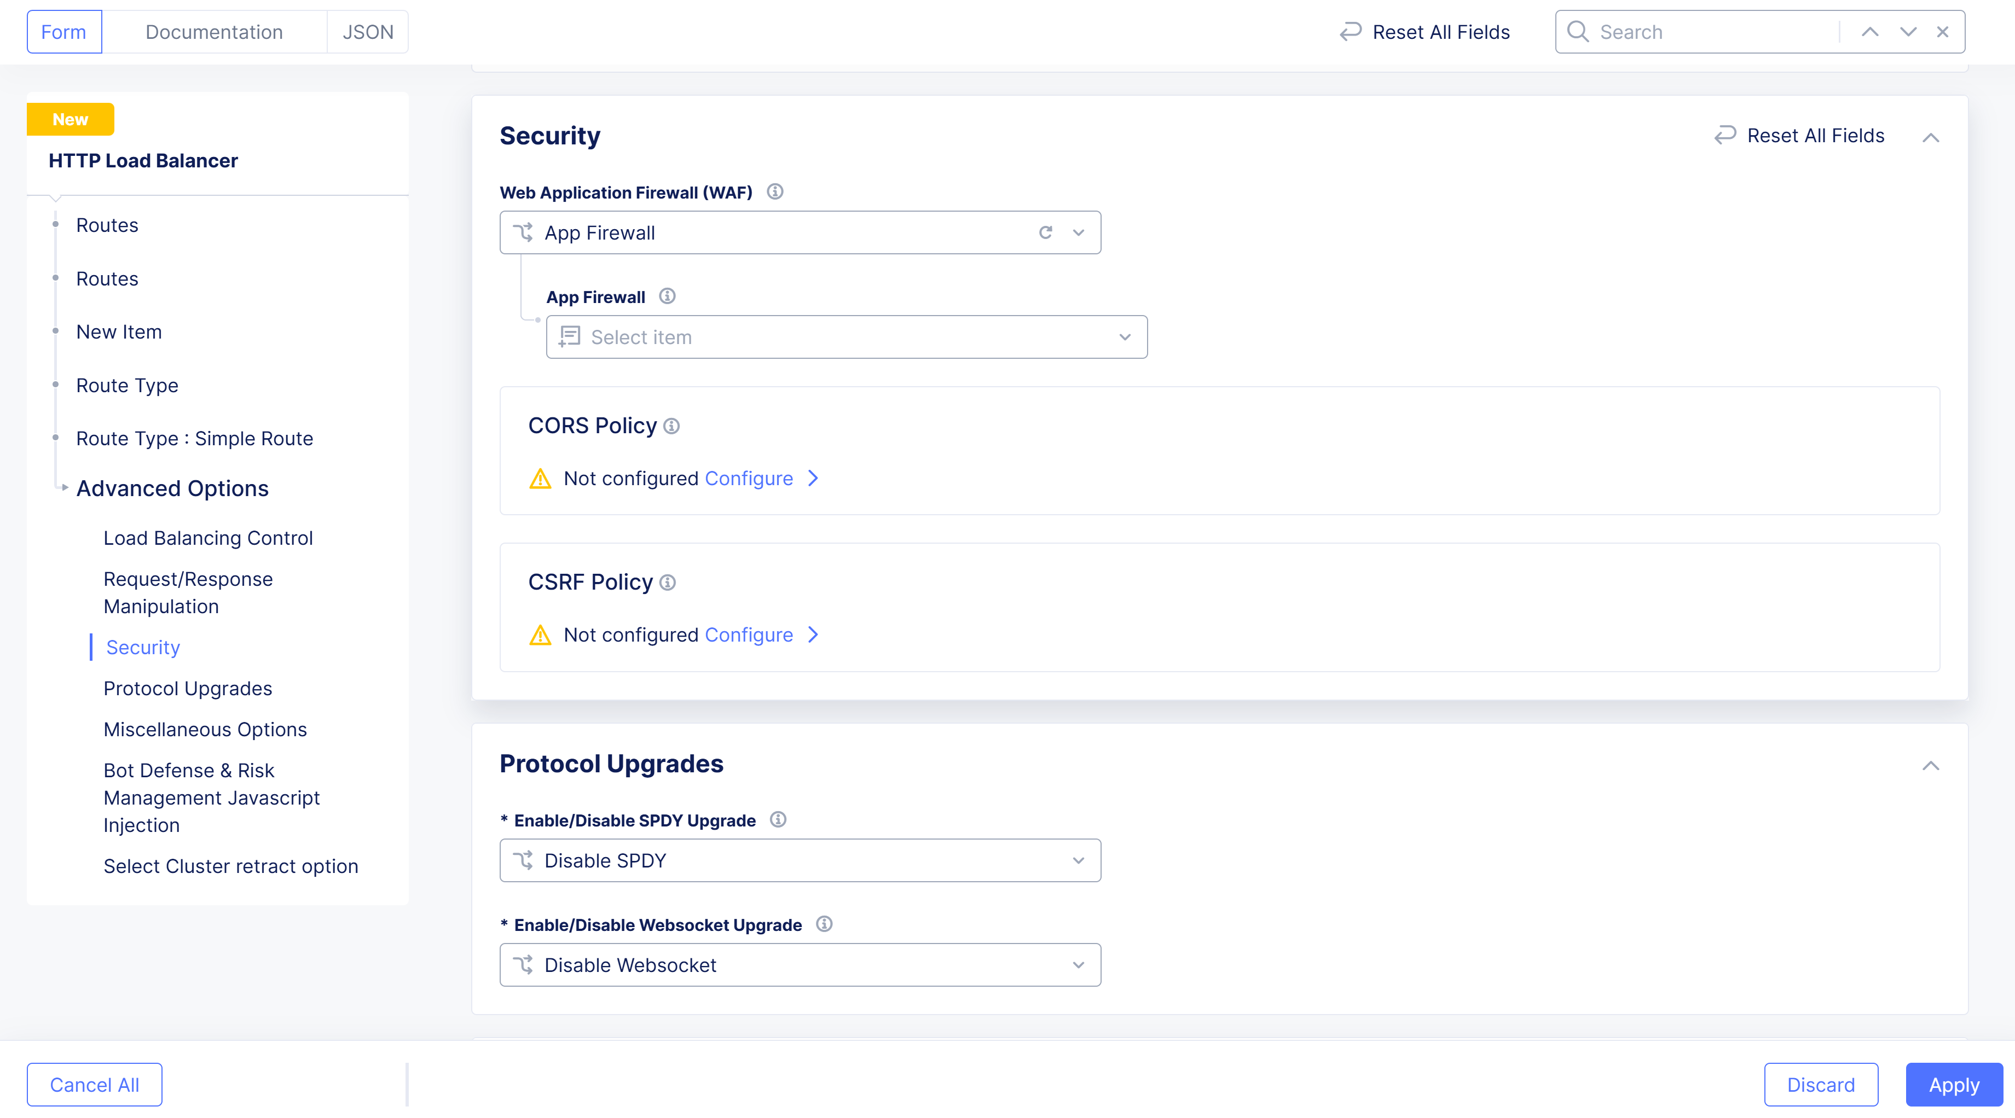
Task: Collapse the Protocol Upgrades section
Action: pyautogui.click(x=1931, y=765)
